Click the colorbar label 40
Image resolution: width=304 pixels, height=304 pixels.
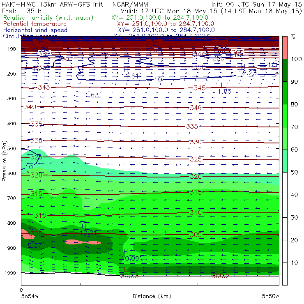click(x=294, y=195)
